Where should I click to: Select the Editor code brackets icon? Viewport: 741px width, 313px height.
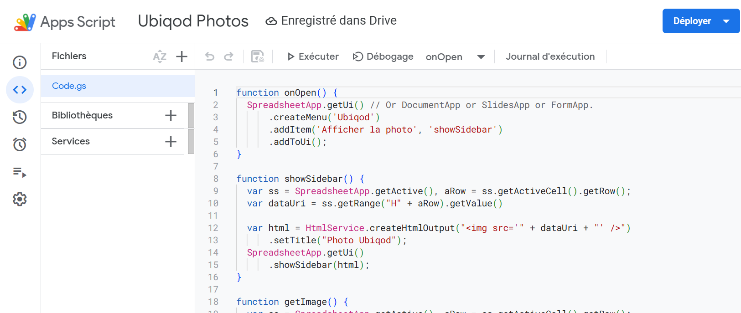(x=20, y=90)
